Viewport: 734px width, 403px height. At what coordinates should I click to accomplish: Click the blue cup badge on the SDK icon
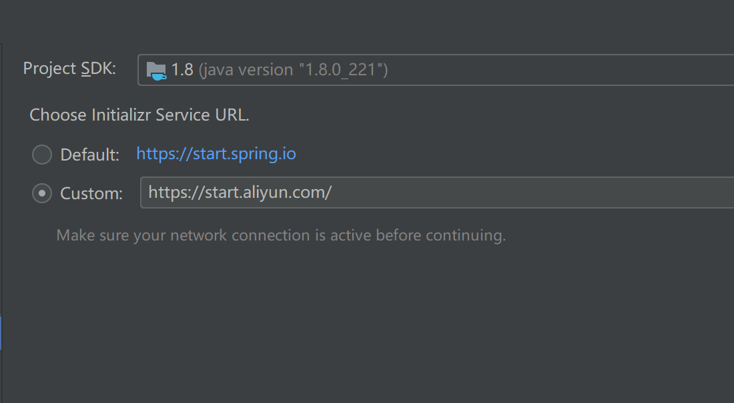159,75
